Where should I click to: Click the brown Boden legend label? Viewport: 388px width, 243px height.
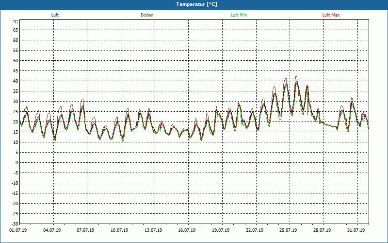[x=147, y=15]
